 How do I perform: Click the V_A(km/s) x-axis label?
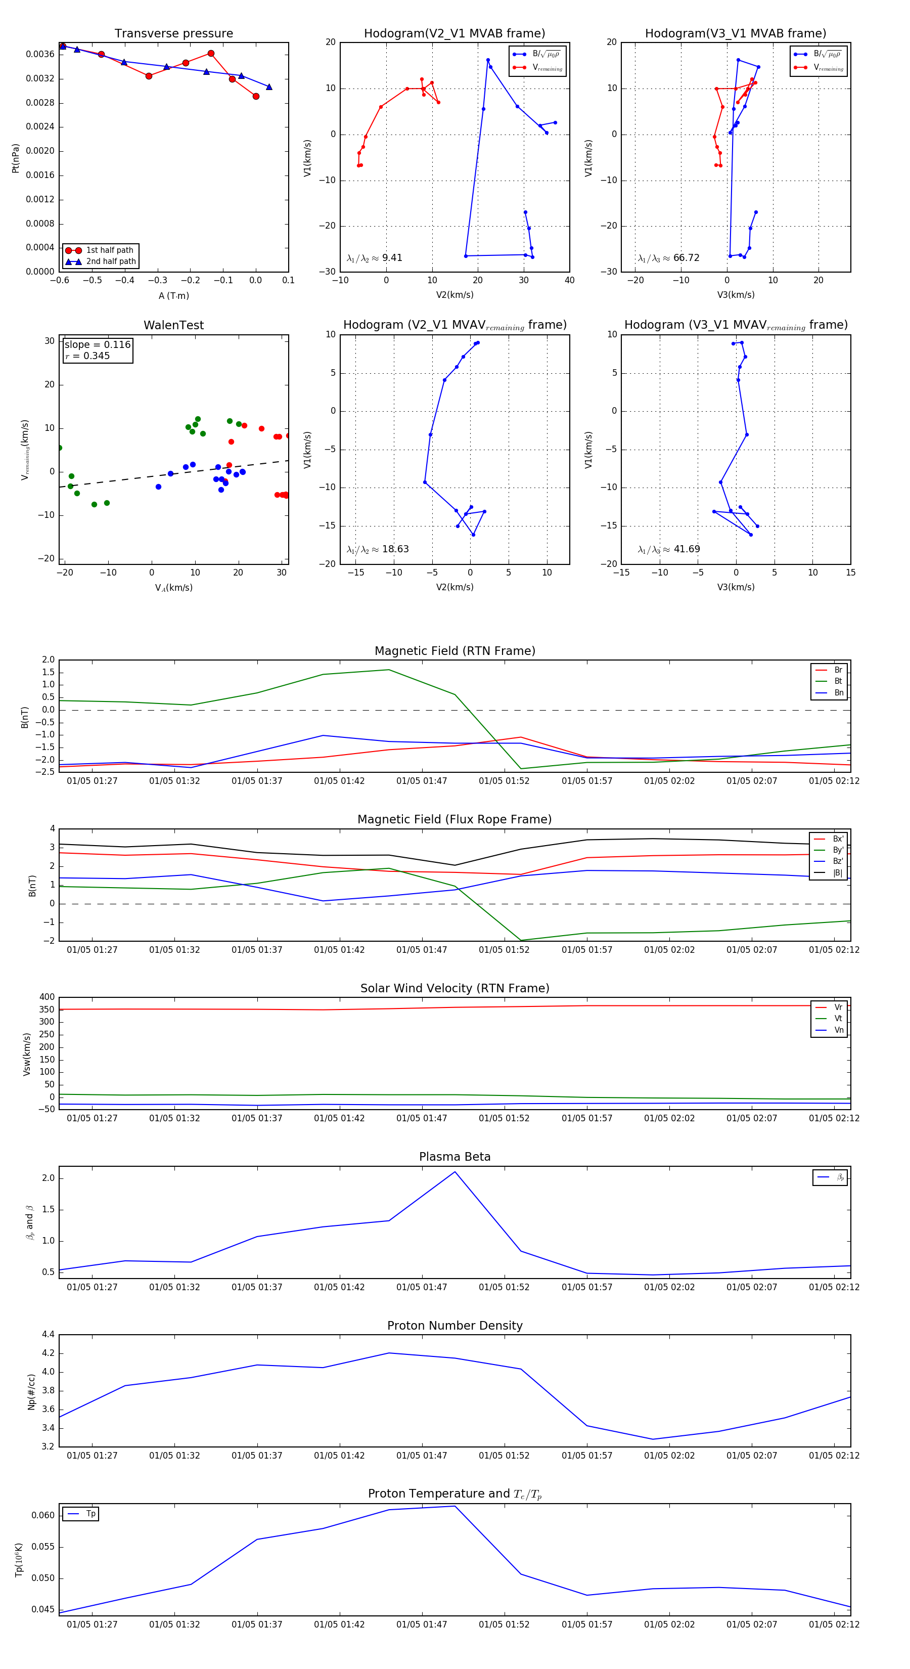pyautogui.click(x=173, y=588)
